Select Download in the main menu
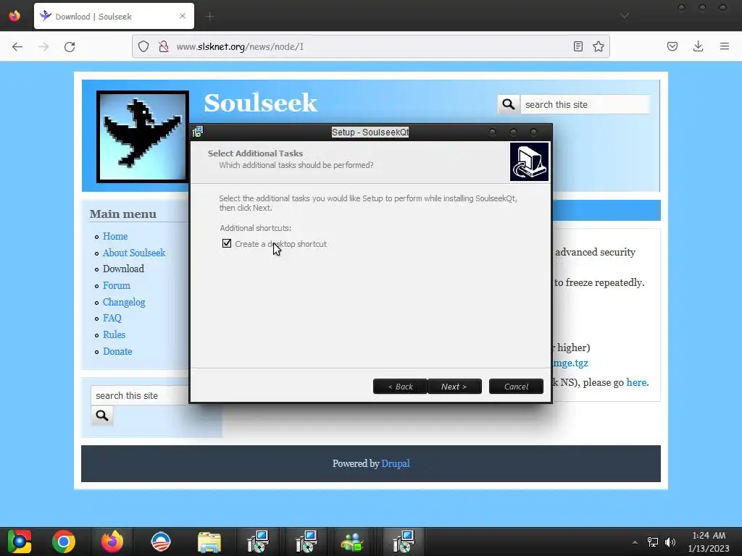742x556 pixels. 123,269
